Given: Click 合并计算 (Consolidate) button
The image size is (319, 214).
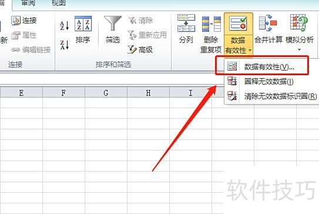Looking at the screenshot, I should (268, 29).
